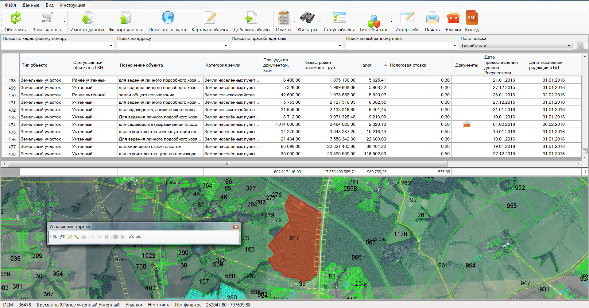Click the Печать button
The width and height of the screenshot is (589, 308).
tap(432, 21)
